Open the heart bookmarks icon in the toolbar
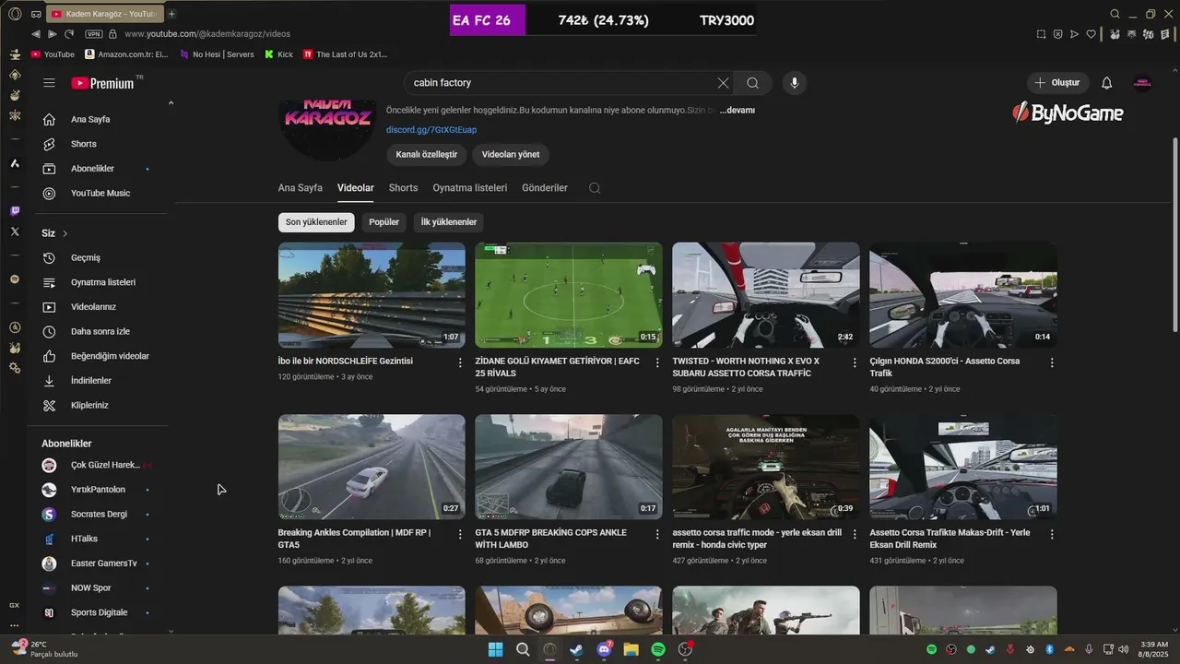 click(x=1091, y=34)
